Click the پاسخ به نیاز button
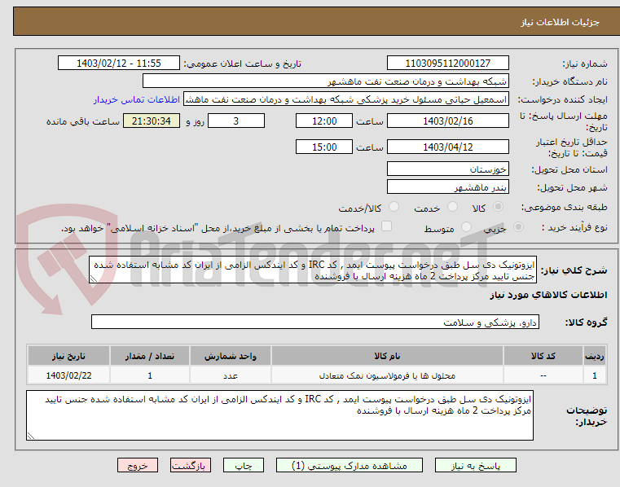The image size is (620, 487). coord(475,465)
